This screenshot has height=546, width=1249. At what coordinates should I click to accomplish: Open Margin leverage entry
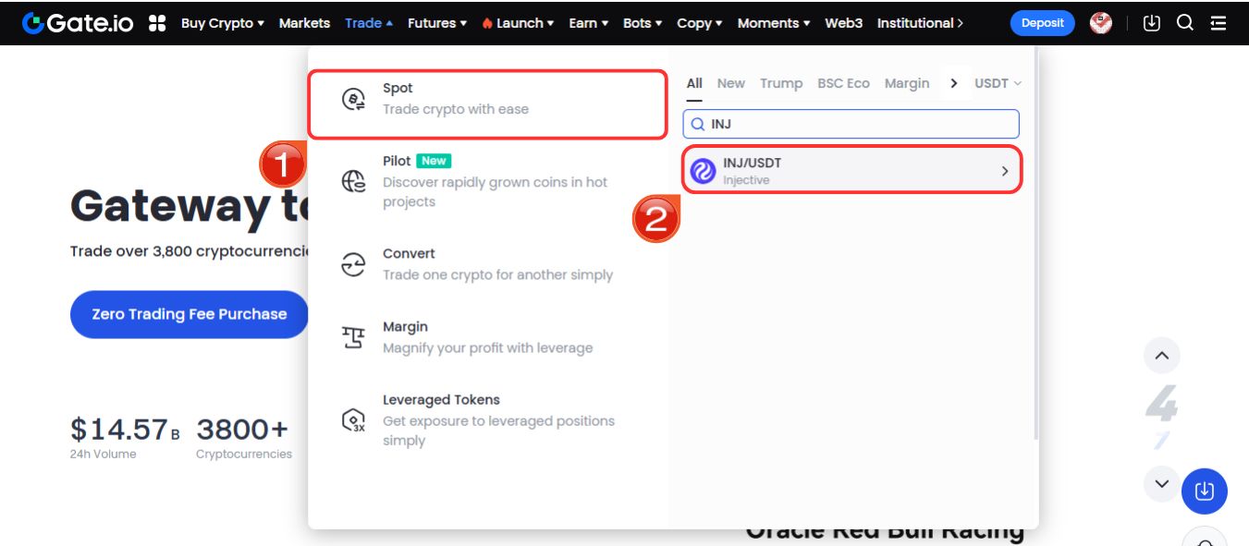487,337
